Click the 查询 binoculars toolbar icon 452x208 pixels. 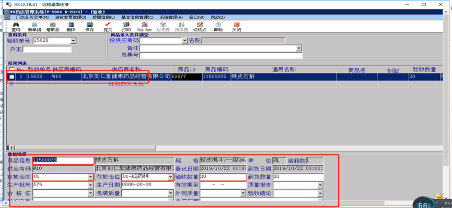(x=16, y=27)
